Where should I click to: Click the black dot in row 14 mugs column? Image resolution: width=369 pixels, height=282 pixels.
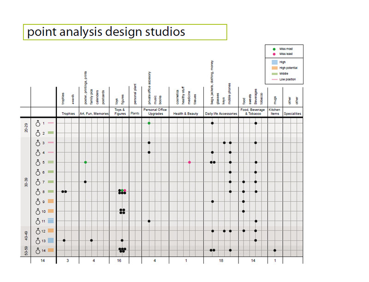tap(275, 250)
